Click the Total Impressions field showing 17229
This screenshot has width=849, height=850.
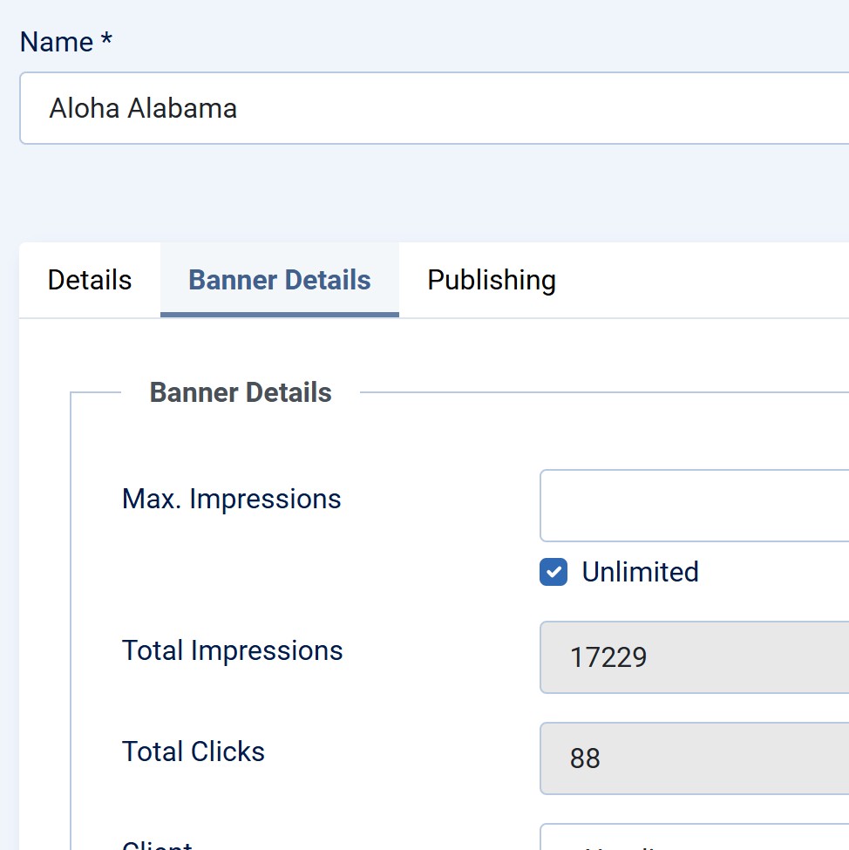(694, 656)
